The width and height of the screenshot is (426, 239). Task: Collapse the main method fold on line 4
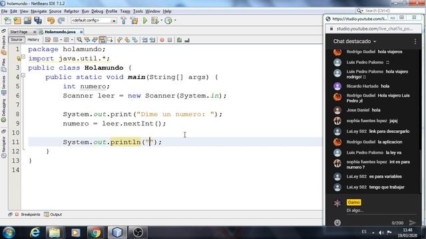23,75
